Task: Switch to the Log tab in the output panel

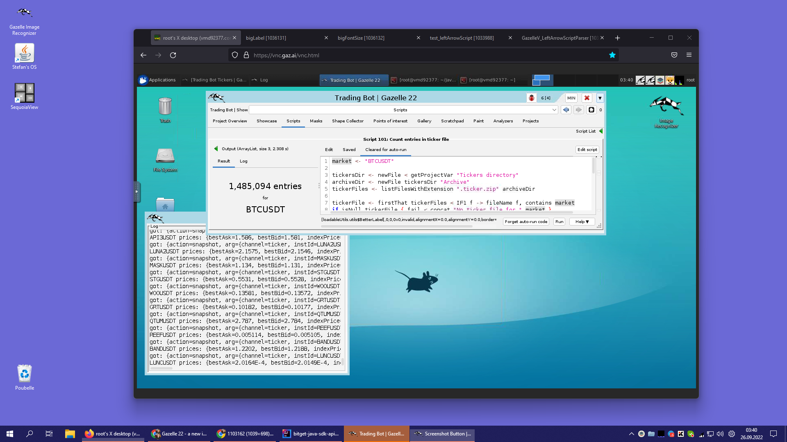Action: [243, 161]
